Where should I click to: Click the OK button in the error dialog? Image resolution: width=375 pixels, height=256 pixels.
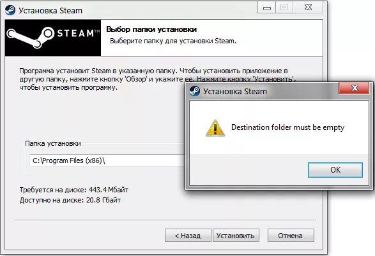(335, 170)
